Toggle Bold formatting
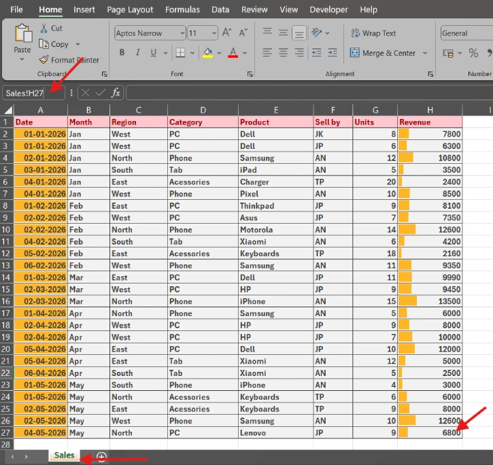 click(122, 52)
